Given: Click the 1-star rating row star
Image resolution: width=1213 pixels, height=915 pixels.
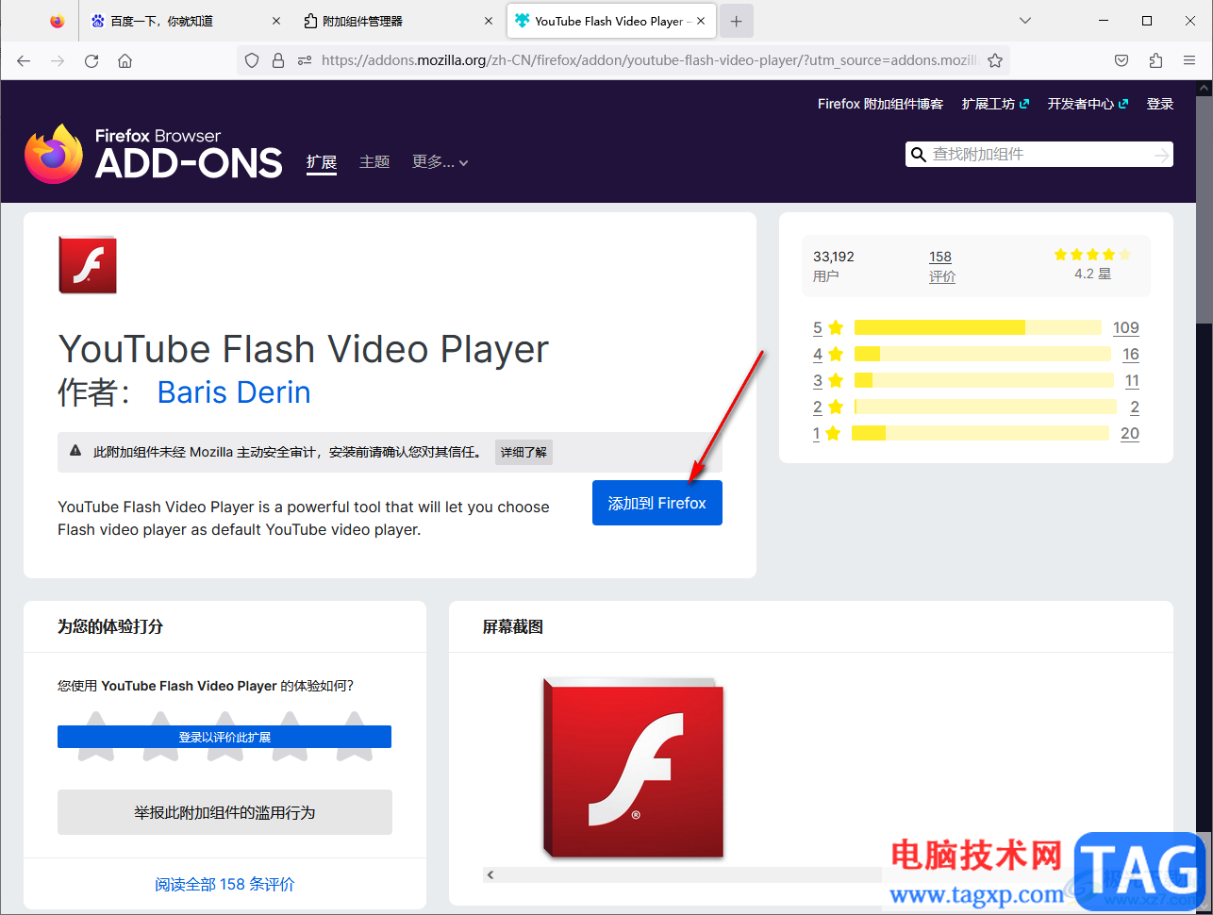Looking at the screenshot, I should 832,433.
